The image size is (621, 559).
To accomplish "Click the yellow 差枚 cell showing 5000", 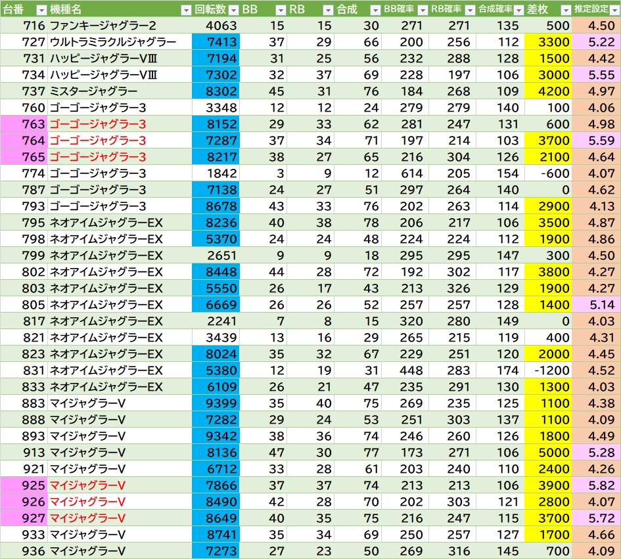I will pos(548,453).
